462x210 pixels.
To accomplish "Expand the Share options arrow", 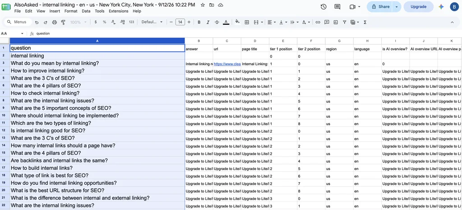I will [x=397, y=7].
